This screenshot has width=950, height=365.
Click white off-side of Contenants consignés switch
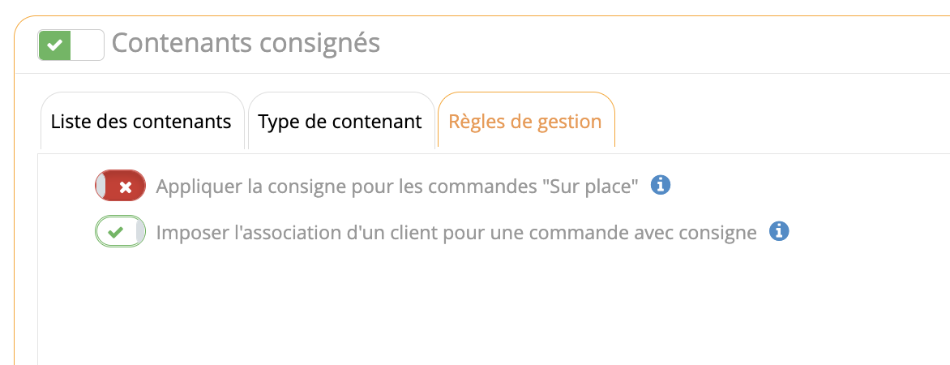[x=88, y=45]
